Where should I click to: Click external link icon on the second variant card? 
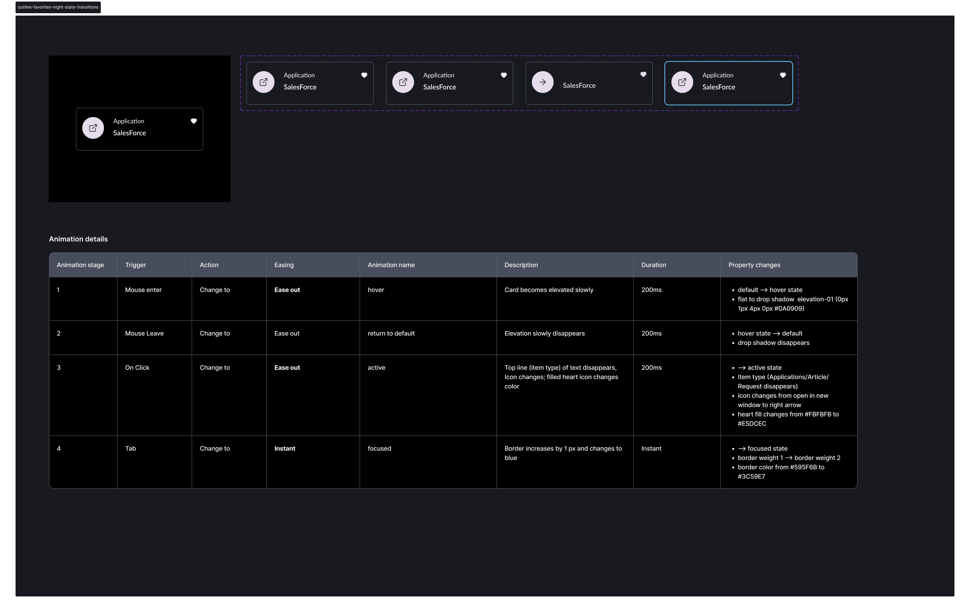pos(403,82)
